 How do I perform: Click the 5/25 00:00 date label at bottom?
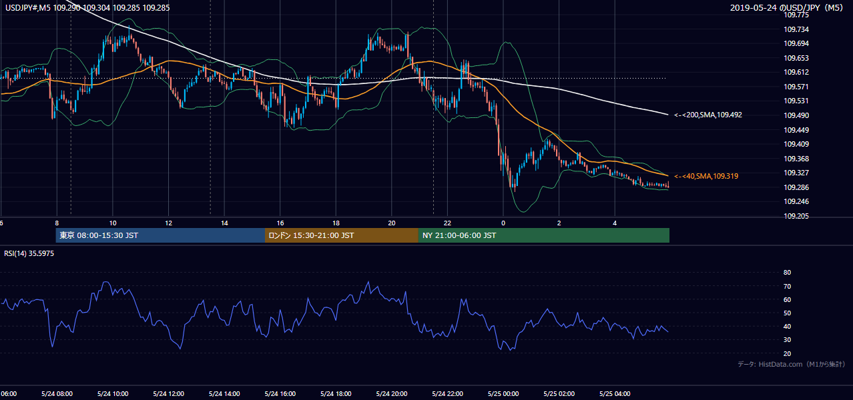[503, 393]
